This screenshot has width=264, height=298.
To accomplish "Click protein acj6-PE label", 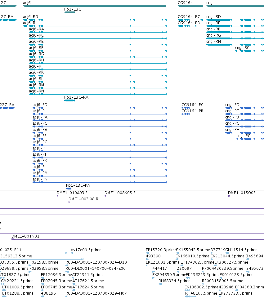I will tap(40, 130).
